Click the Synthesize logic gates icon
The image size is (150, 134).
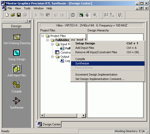click(x=16, y=101)
